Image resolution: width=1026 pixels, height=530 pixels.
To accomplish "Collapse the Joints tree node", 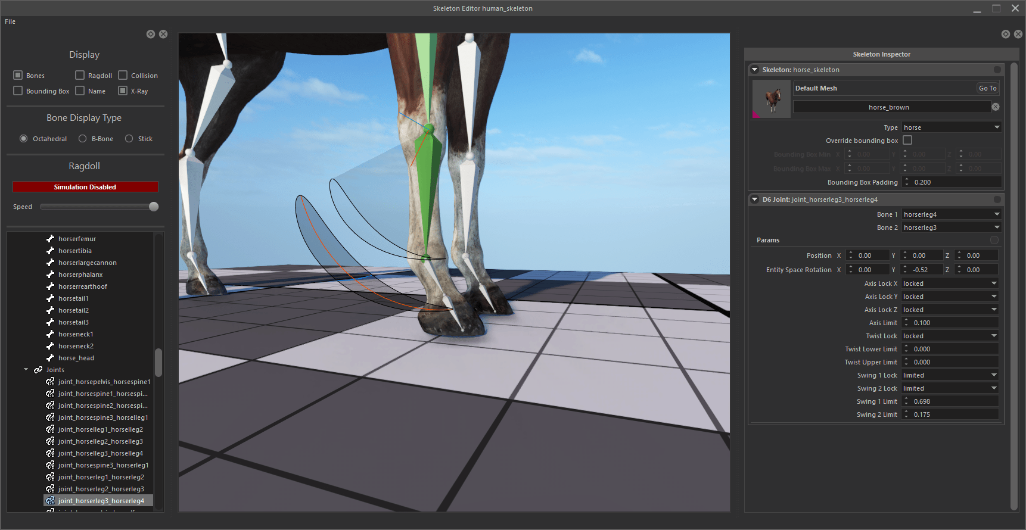I will point(26,370).
